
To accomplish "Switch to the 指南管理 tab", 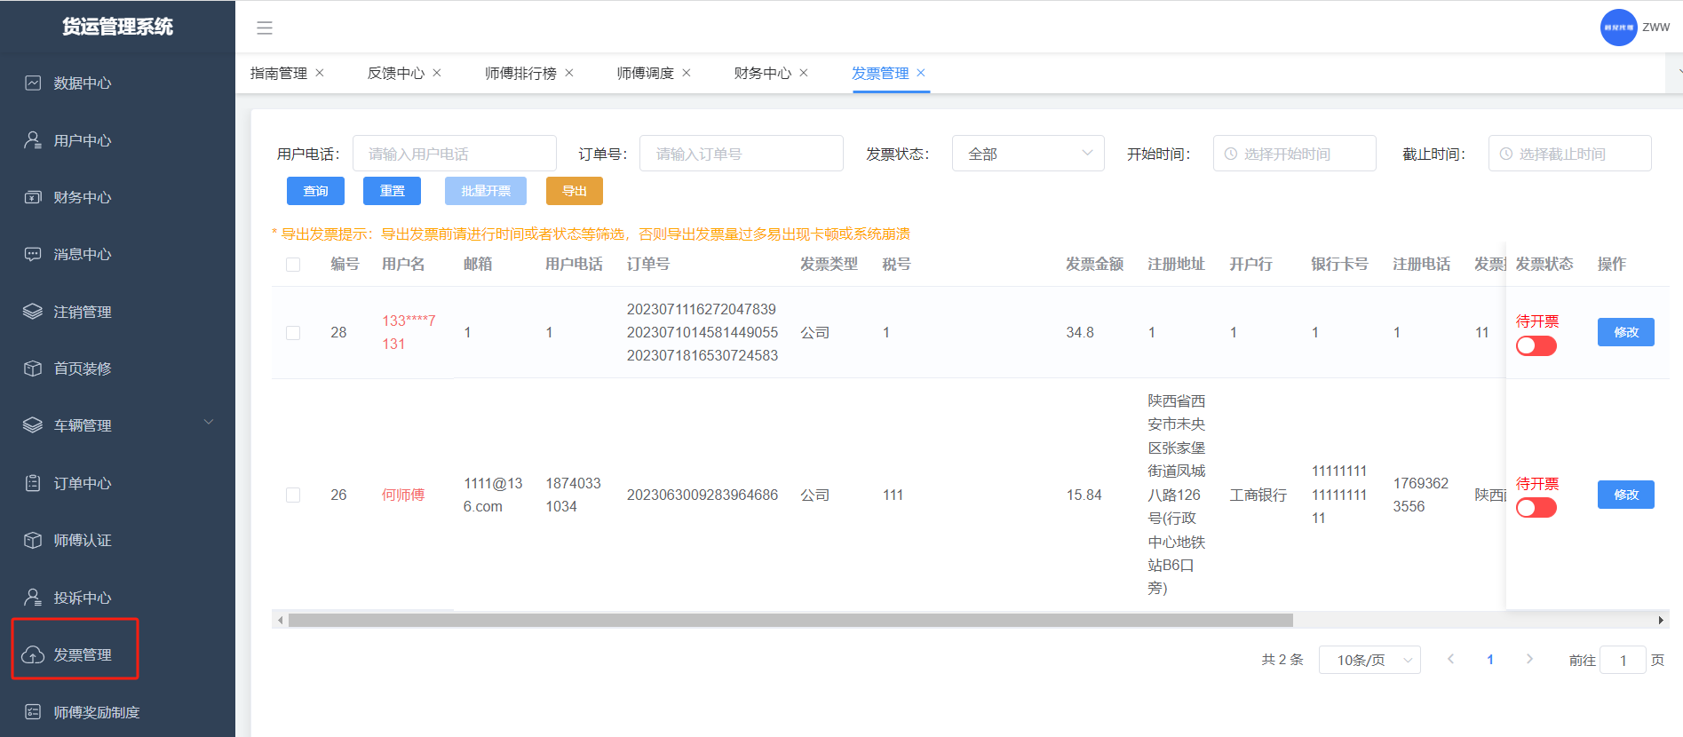I will coord(278,73).
